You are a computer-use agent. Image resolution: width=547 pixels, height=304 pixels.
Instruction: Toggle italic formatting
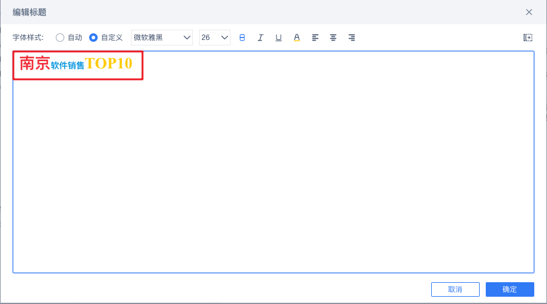tap(260, 38)
